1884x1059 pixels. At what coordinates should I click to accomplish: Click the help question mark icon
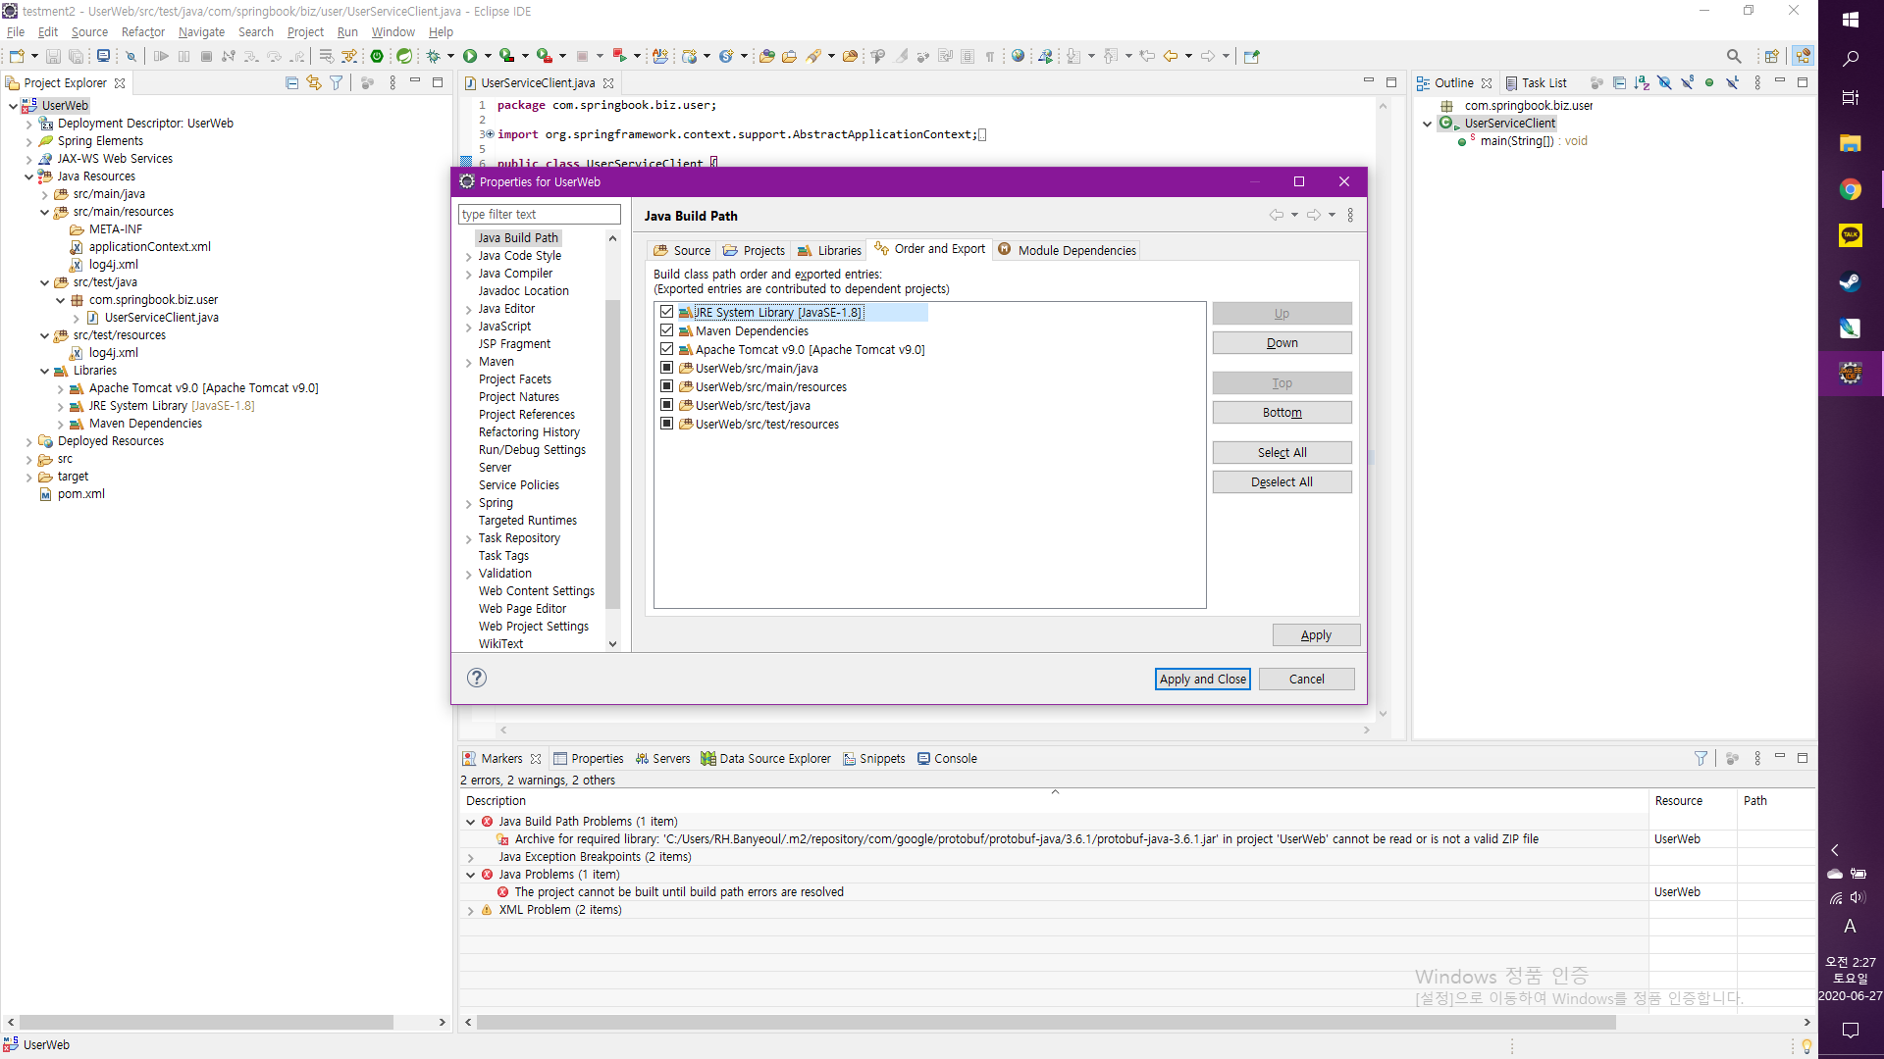(x=477, y=678)
